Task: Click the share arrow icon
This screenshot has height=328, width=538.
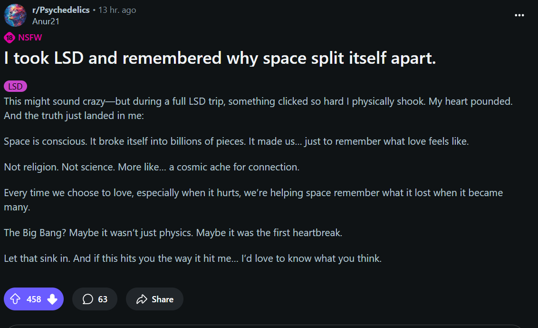Action: 142,299
